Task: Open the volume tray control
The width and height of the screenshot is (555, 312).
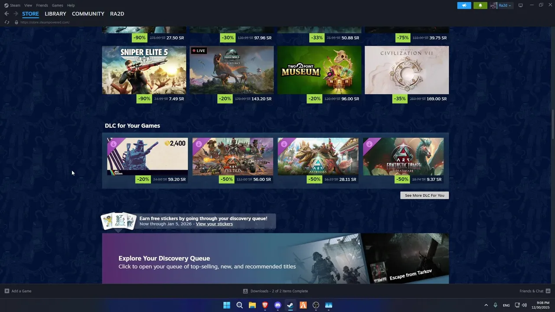Action: click(x=524, y=305)
